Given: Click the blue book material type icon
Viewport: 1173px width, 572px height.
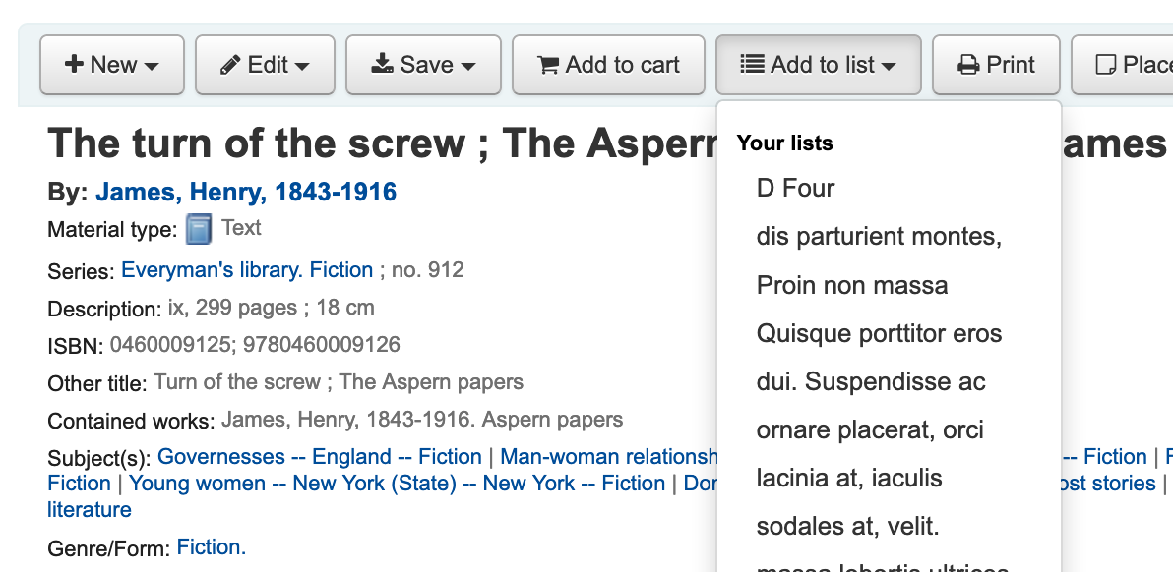Looking at the screenshot, I should pos(199,230).
